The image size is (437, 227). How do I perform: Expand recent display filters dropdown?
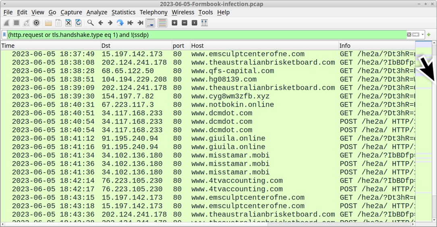pyautogui.click(x=423, y=35)
